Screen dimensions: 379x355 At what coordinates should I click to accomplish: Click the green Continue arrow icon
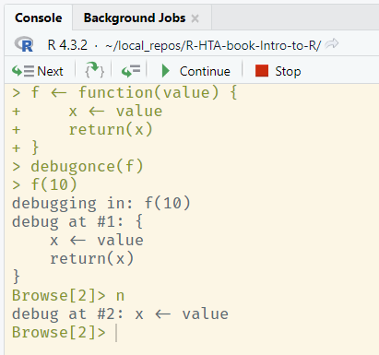coord(165,71)
